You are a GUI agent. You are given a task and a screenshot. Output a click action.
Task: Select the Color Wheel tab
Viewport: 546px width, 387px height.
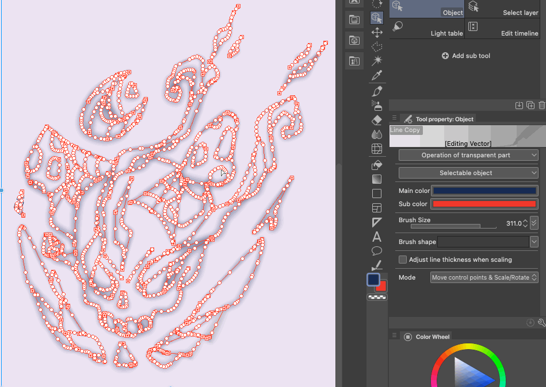pyautogui.click(x=426, y=336)
